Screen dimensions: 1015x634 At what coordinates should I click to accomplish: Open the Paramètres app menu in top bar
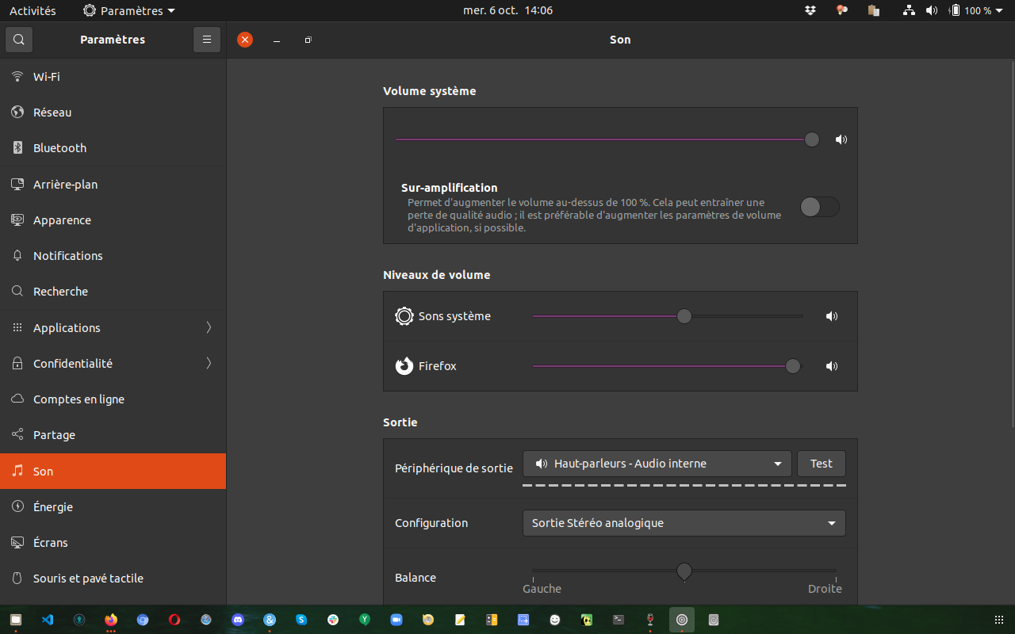tap(129, 10)
